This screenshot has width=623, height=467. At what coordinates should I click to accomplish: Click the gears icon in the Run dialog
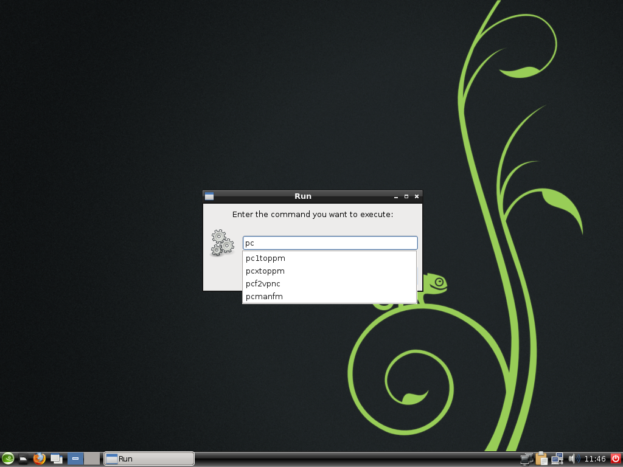223,243
